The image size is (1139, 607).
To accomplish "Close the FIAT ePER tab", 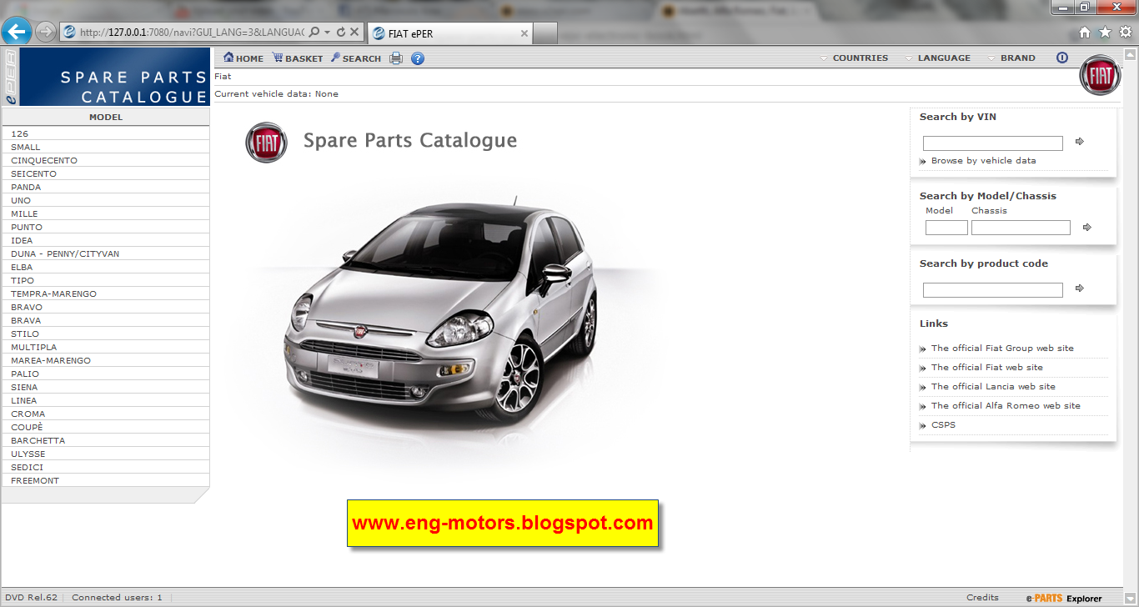I will tap(524, 33).
